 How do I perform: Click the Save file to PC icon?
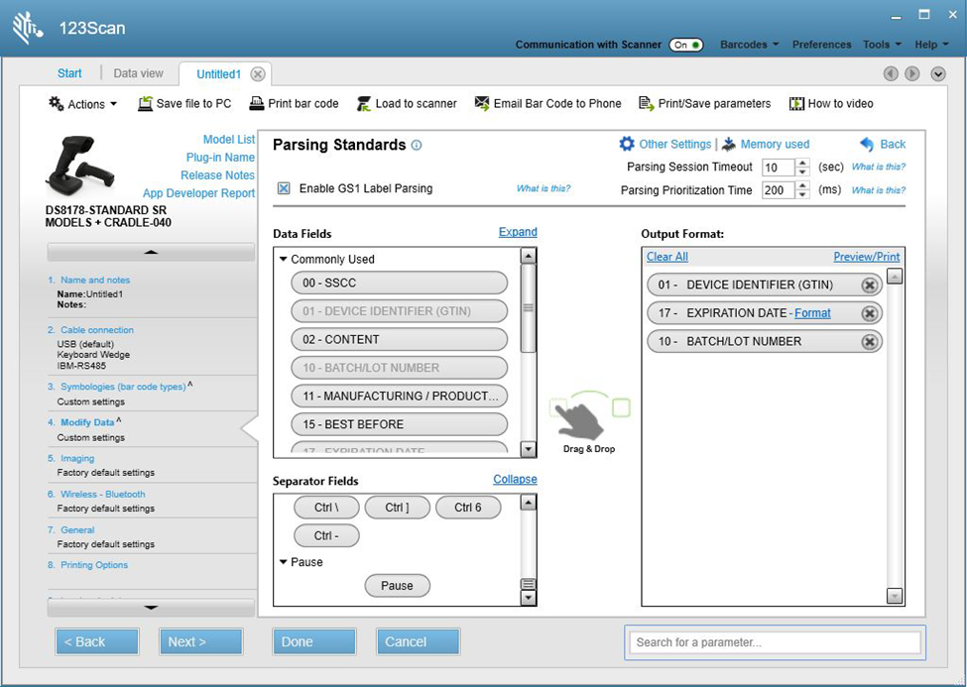145,104
